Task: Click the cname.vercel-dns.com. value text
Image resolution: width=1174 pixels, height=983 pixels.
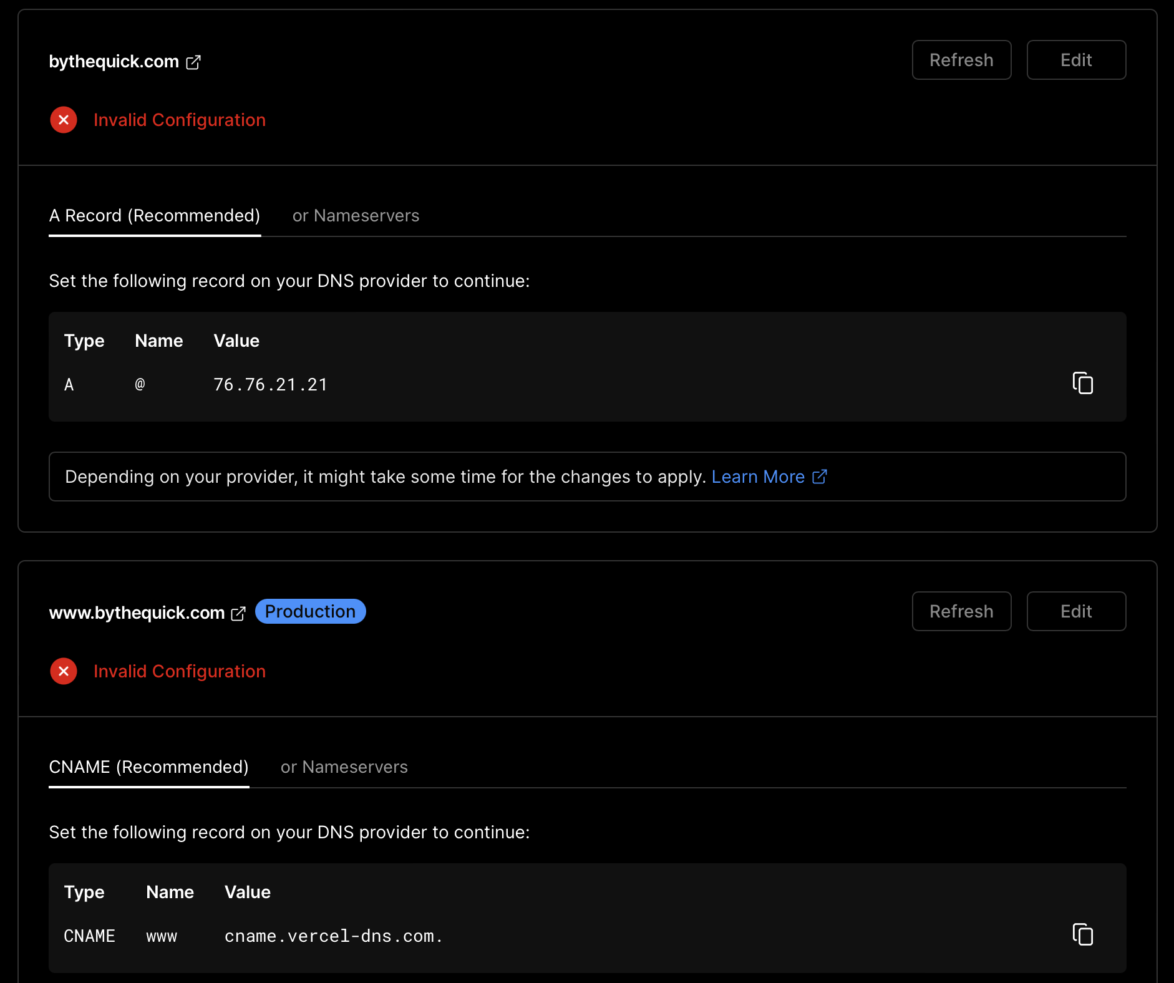Action: (x=334, y=936)
